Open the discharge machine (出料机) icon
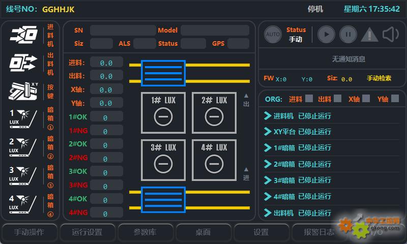 [x=23, y=63]
